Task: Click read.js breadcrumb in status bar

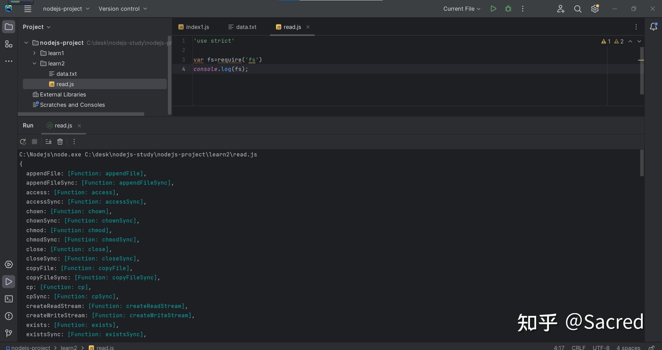Action: 101,348
